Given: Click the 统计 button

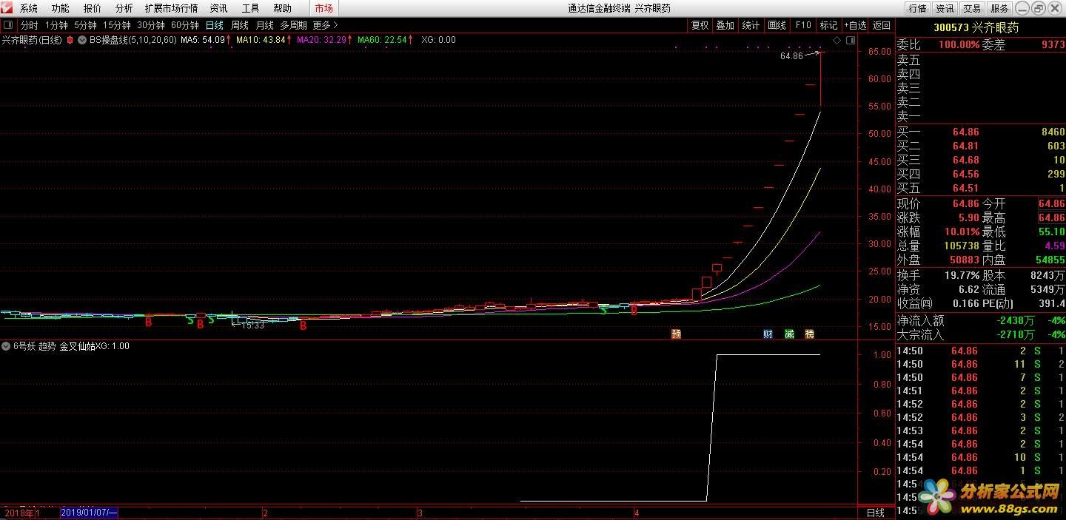Looking at the screenshot, I should pos(751,25).
